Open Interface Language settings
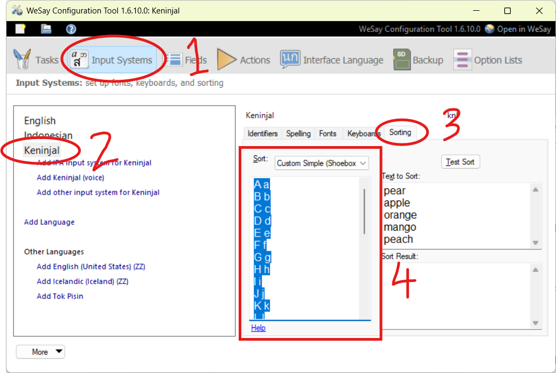This screenshot has width=556, height=373. 332,60
